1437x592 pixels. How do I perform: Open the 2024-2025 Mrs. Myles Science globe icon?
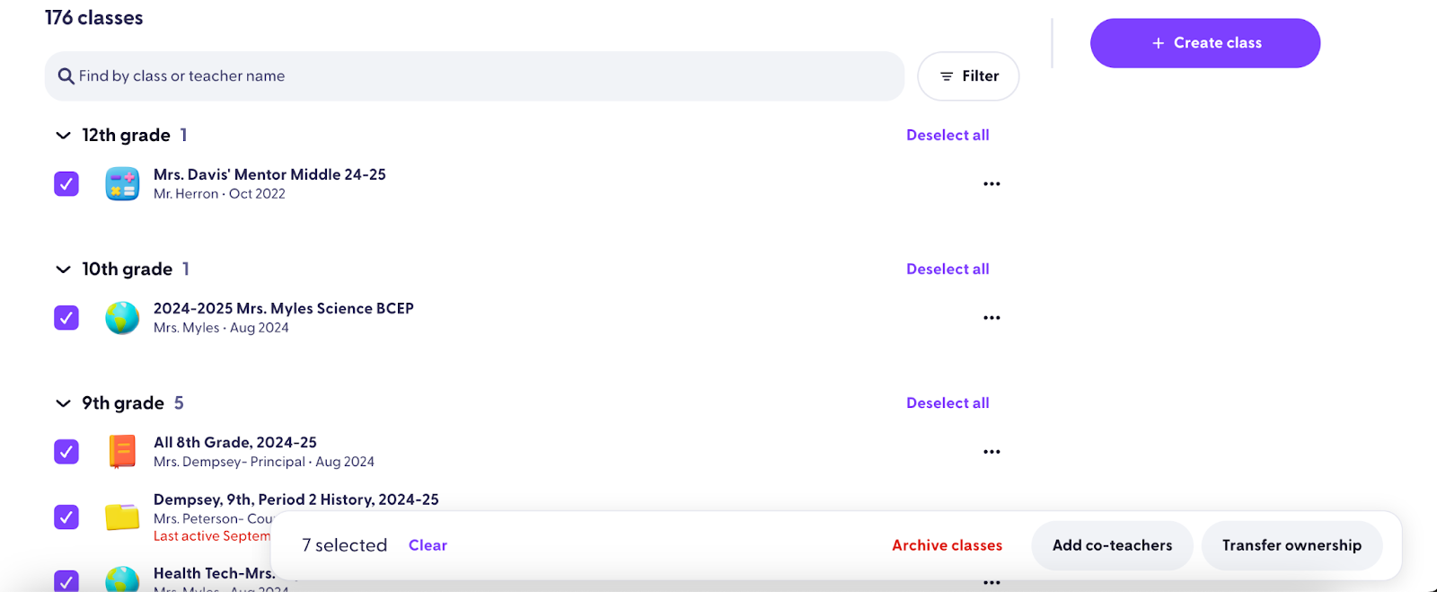(x=122, y=317)
